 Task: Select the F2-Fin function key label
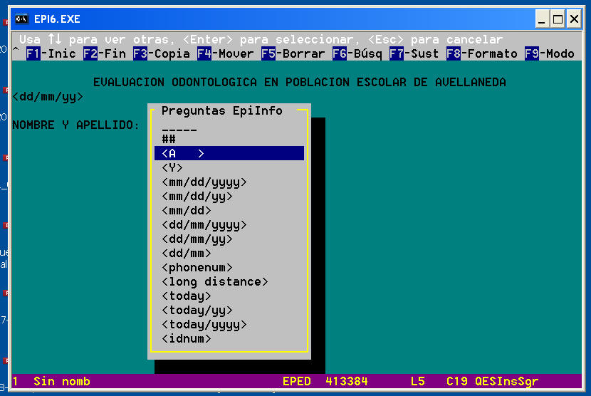(105, 53)
